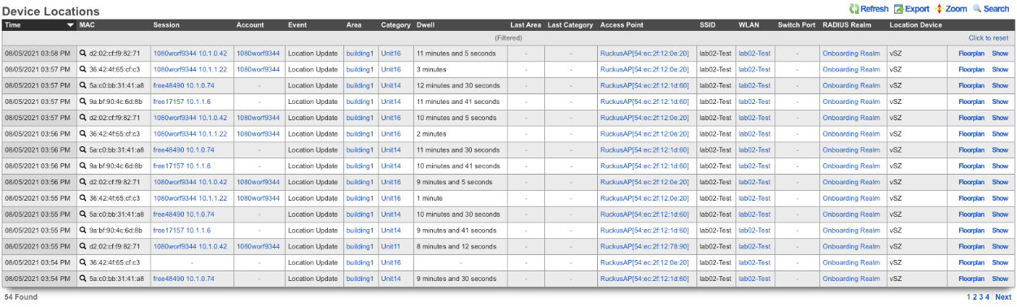Click the sort arrow in Time column header

pos(68,25)
